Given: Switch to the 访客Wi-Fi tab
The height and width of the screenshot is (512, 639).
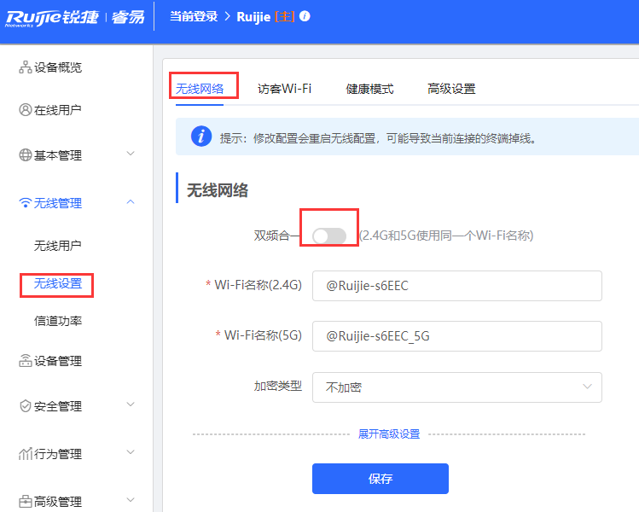Looking at the screenshot, I should 284,89.
